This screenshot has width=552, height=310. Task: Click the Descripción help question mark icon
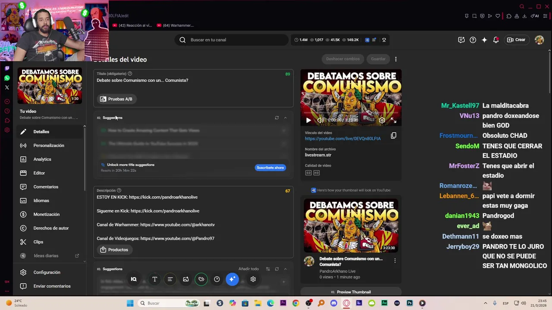(119, 190)
